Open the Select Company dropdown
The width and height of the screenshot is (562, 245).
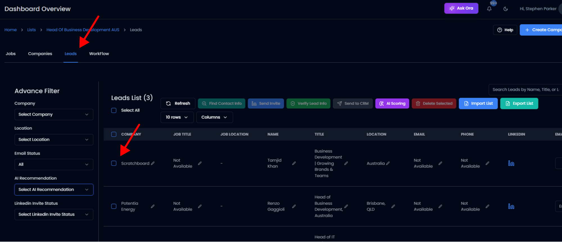coord(54,114)
